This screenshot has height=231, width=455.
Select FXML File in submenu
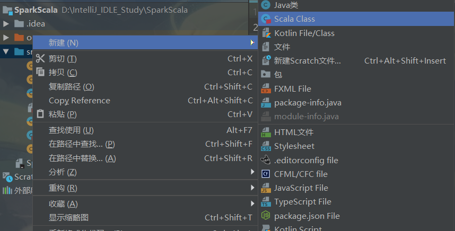click(x=356, y=88)
